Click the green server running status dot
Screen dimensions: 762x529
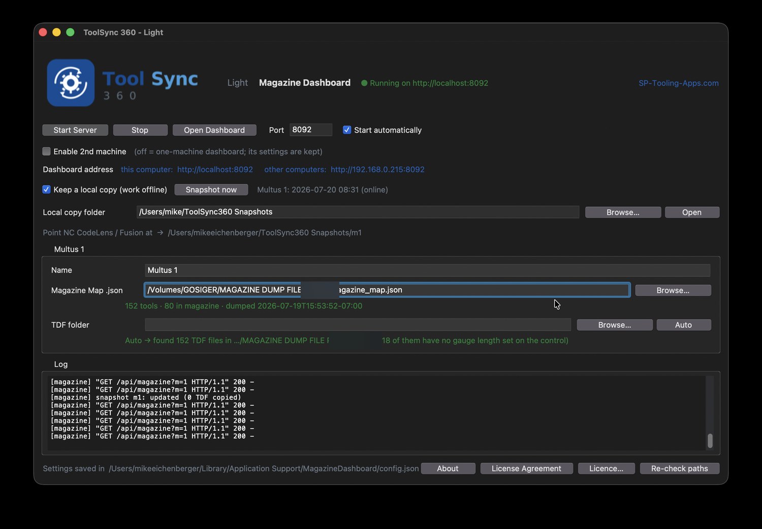[x=364, y=83]
